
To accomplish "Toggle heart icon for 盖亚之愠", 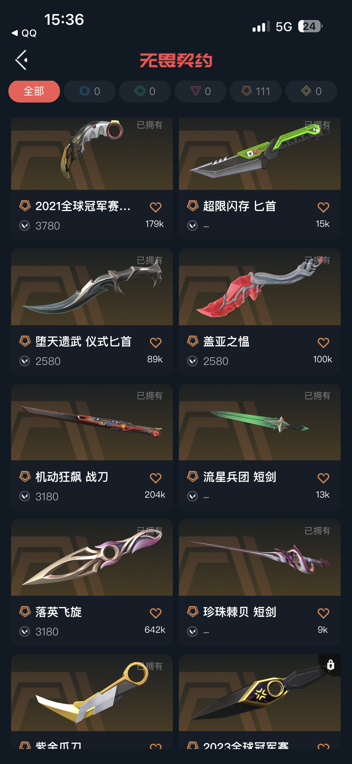I will (x=323, y=343).
